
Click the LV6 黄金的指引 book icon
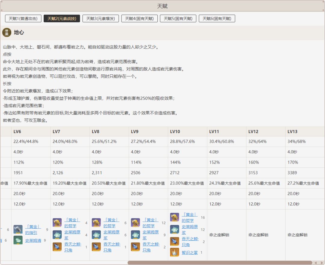coord(18,229)
